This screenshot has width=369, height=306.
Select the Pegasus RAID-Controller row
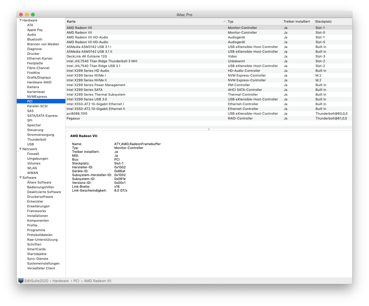coord(209,118)
